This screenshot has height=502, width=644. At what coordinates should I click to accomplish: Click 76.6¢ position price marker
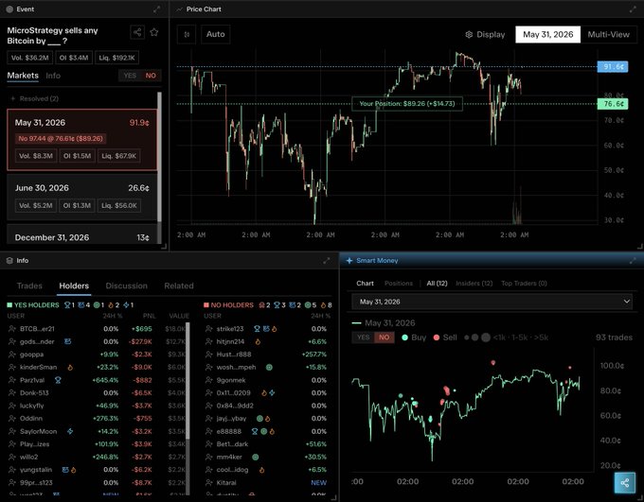pos(613,104)
